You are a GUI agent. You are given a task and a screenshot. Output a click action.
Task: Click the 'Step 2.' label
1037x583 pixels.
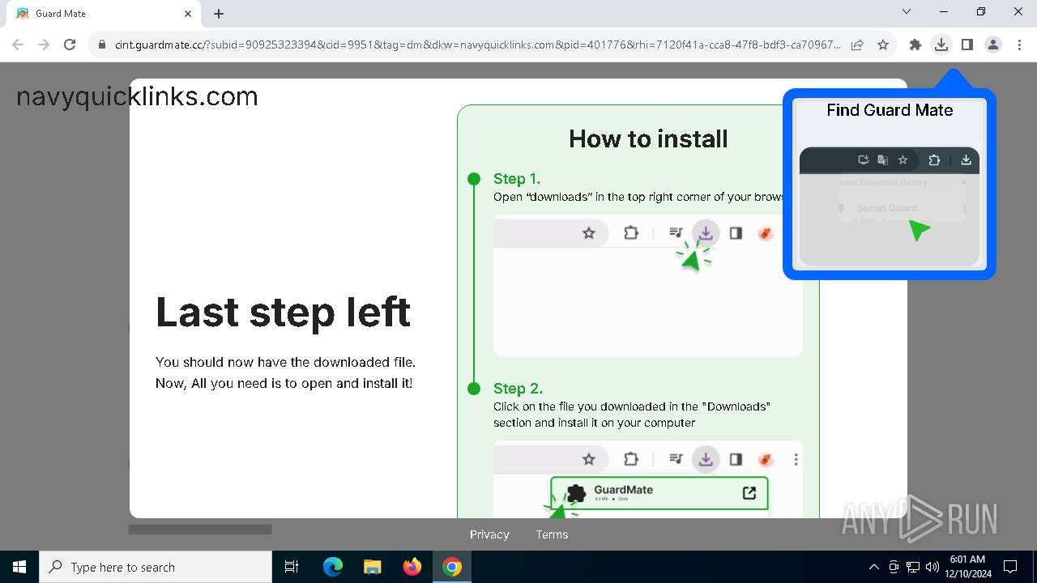pyautogui.click(x=518, y=389)
